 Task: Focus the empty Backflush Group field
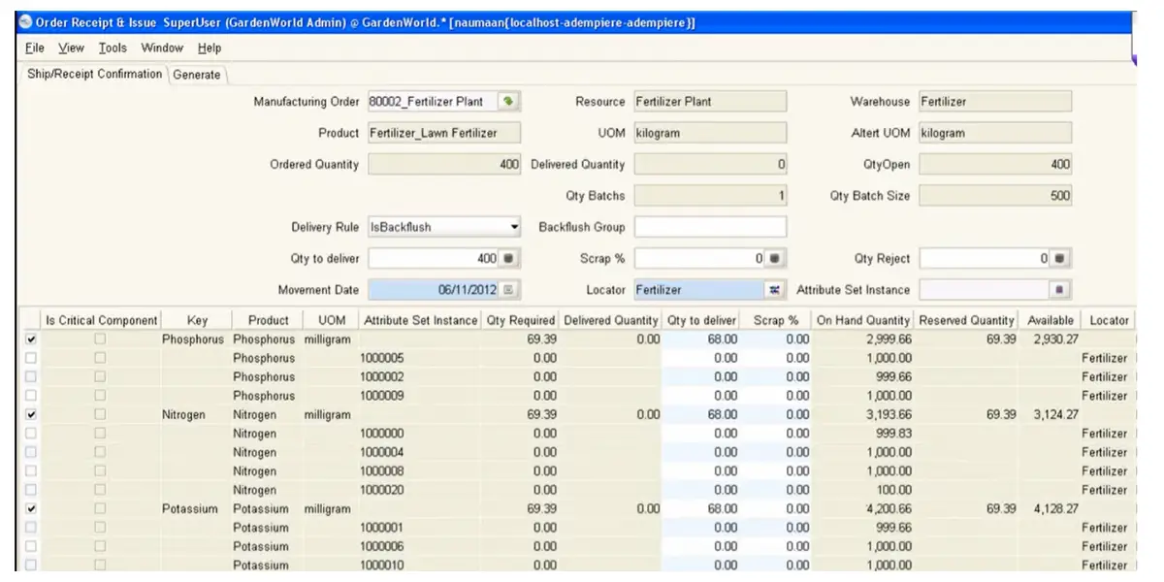point(710,227)
